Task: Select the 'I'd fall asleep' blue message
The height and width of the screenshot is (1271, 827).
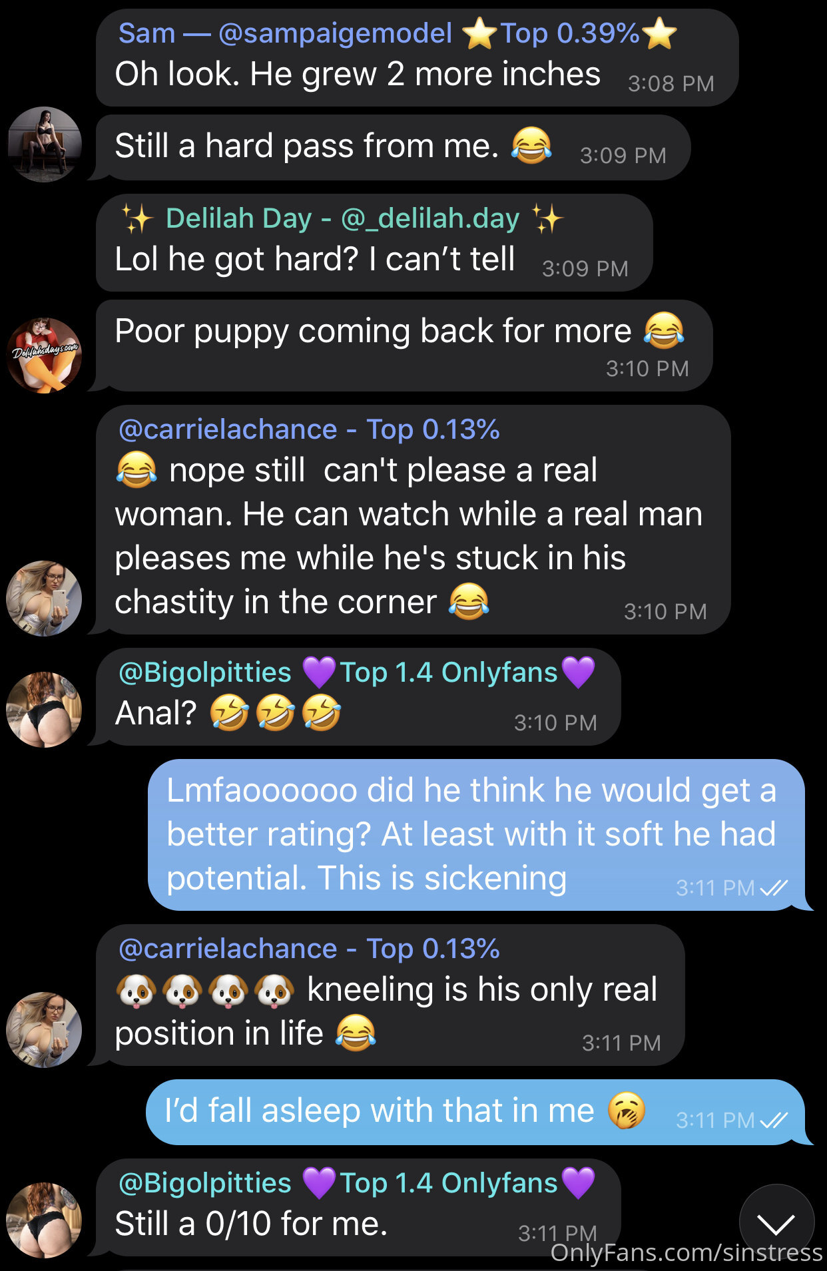Action: point(475,1112)
